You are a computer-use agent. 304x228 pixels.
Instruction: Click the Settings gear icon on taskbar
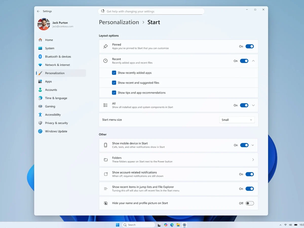click(x=184, y=225)
